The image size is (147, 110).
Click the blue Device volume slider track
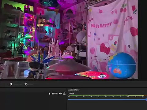[107, 99]
